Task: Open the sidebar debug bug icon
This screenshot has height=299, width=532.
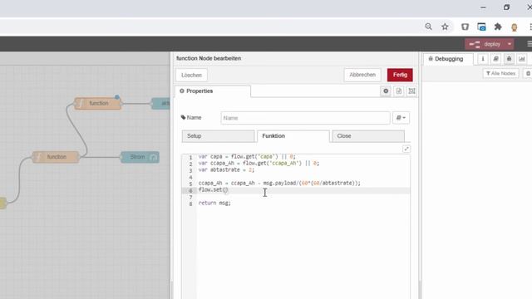Action: (x=509, y=59)
